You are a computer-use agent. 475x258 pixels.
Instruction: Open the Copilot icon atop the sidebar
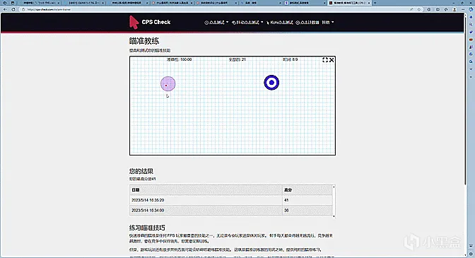coord(471,9)
